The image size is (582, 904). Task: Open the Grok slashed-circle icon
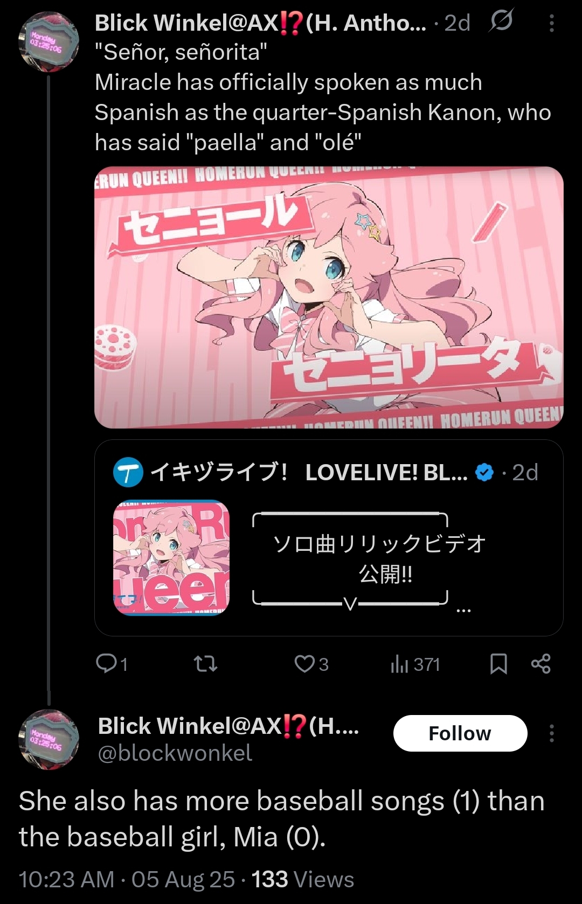[501, 22]
